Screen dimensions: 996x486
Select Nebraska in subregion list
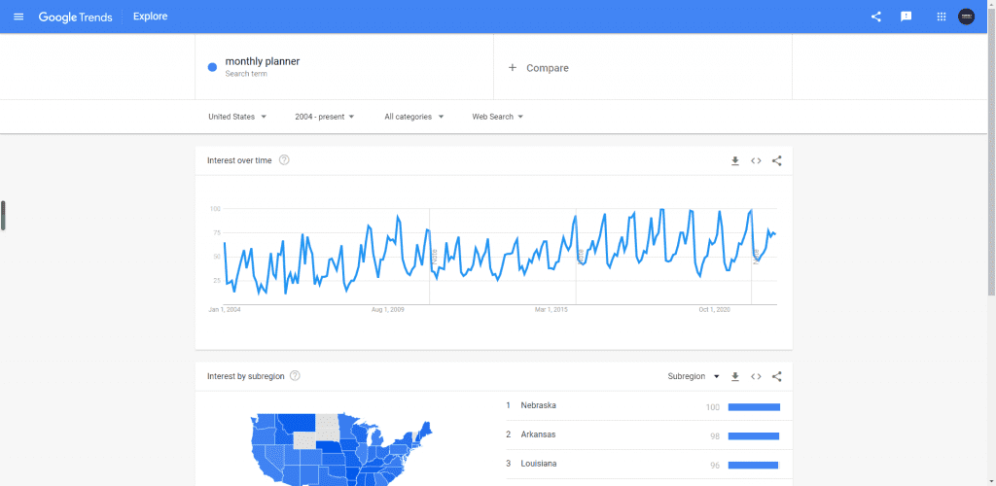click(538, 405)
